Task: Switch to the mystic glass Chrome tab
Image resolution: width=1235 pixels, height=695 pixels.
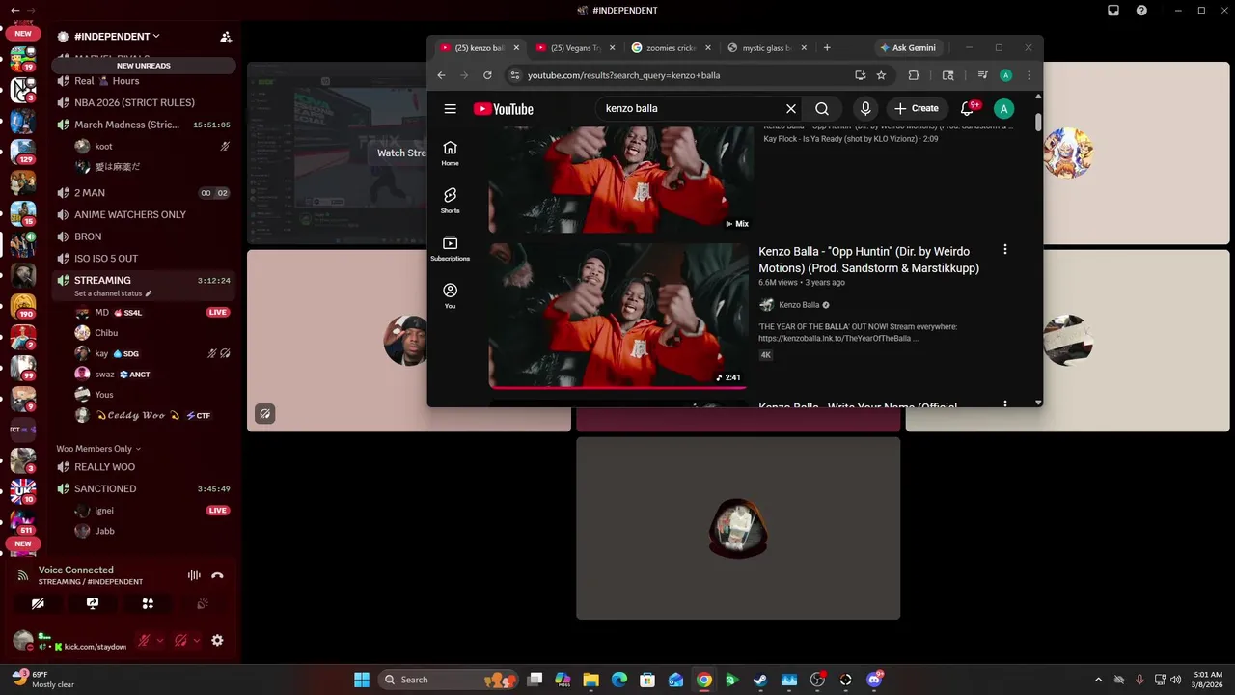Action: pyautogui.click(x=768, y=47)
